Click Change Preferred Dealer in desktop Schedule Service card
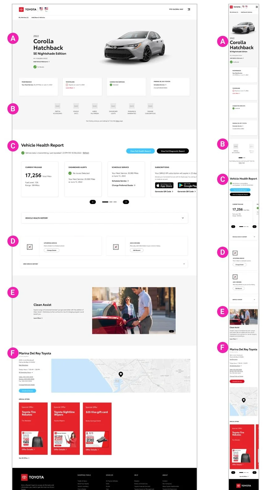The image size is (266, 490). pos(123,185)
